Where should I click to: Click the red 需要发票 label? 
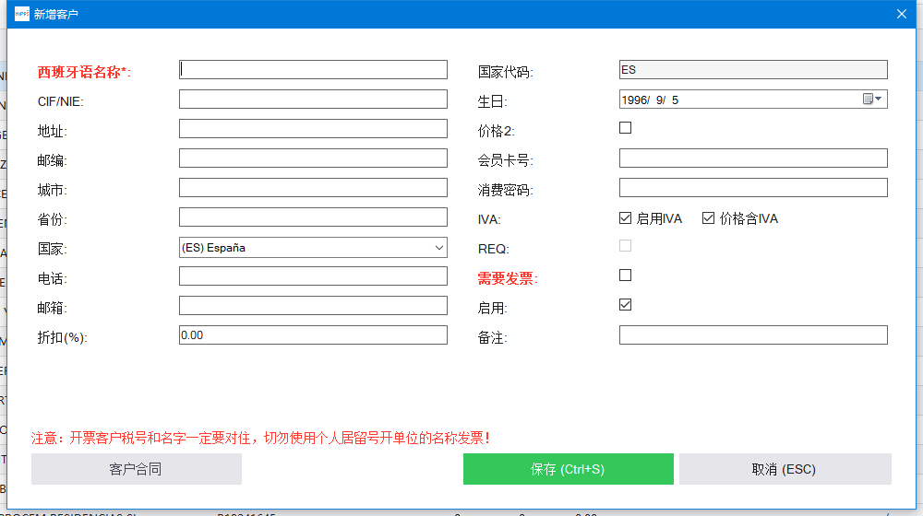coord(508,278)
